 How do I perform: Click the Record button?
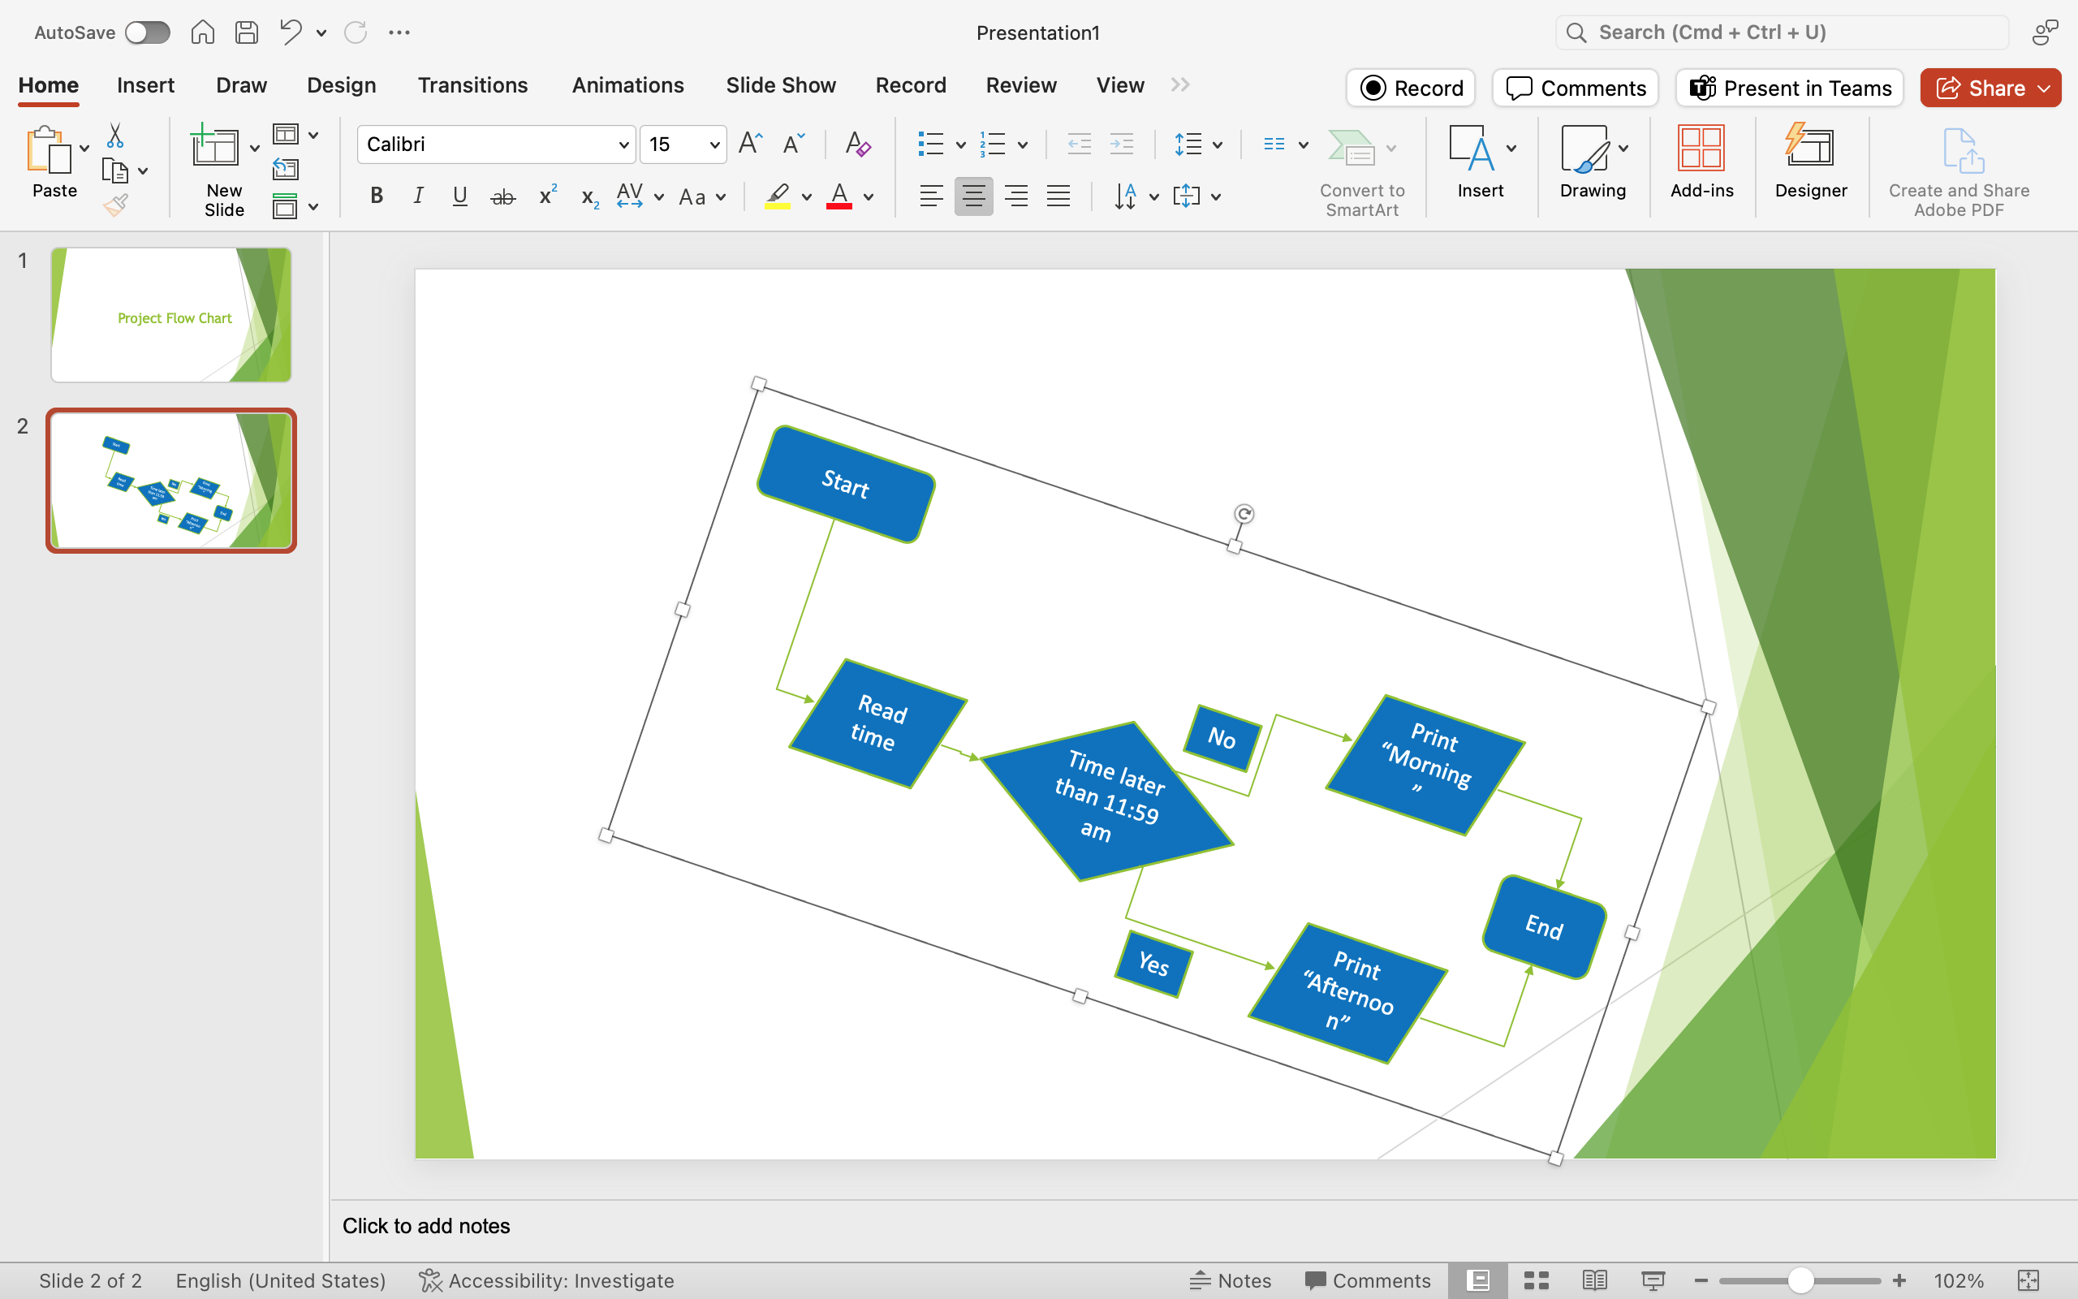tap(1411, 88)
